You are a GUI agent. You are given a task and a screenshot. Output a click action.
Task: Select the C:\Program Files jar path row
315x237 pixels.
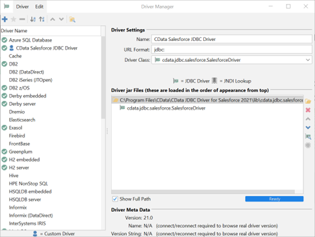tap(208, 100)
